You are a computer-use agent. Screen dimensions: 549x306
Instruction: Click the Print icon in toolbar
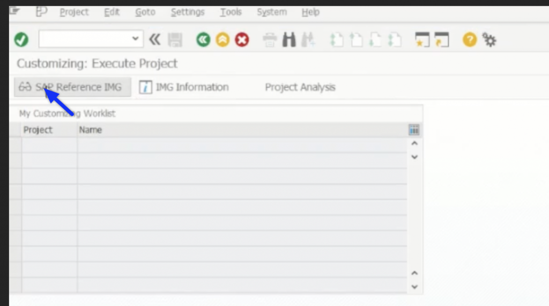[270, 40]
